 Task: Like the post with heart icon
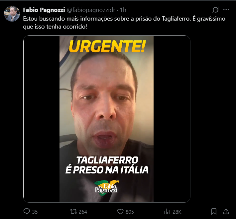click(x=120, y=212)
